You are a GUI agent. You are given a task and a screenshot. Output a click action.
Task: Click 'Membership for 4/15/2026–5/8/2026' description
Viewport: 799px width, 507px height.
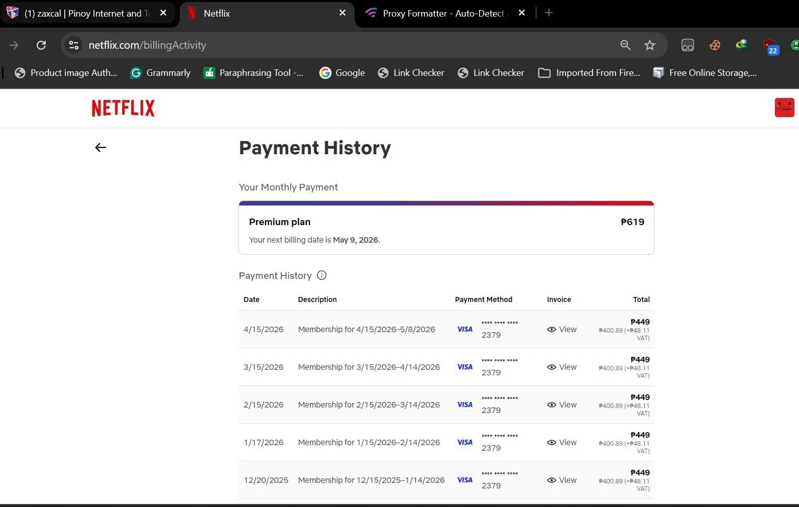[x=367, y=330]
